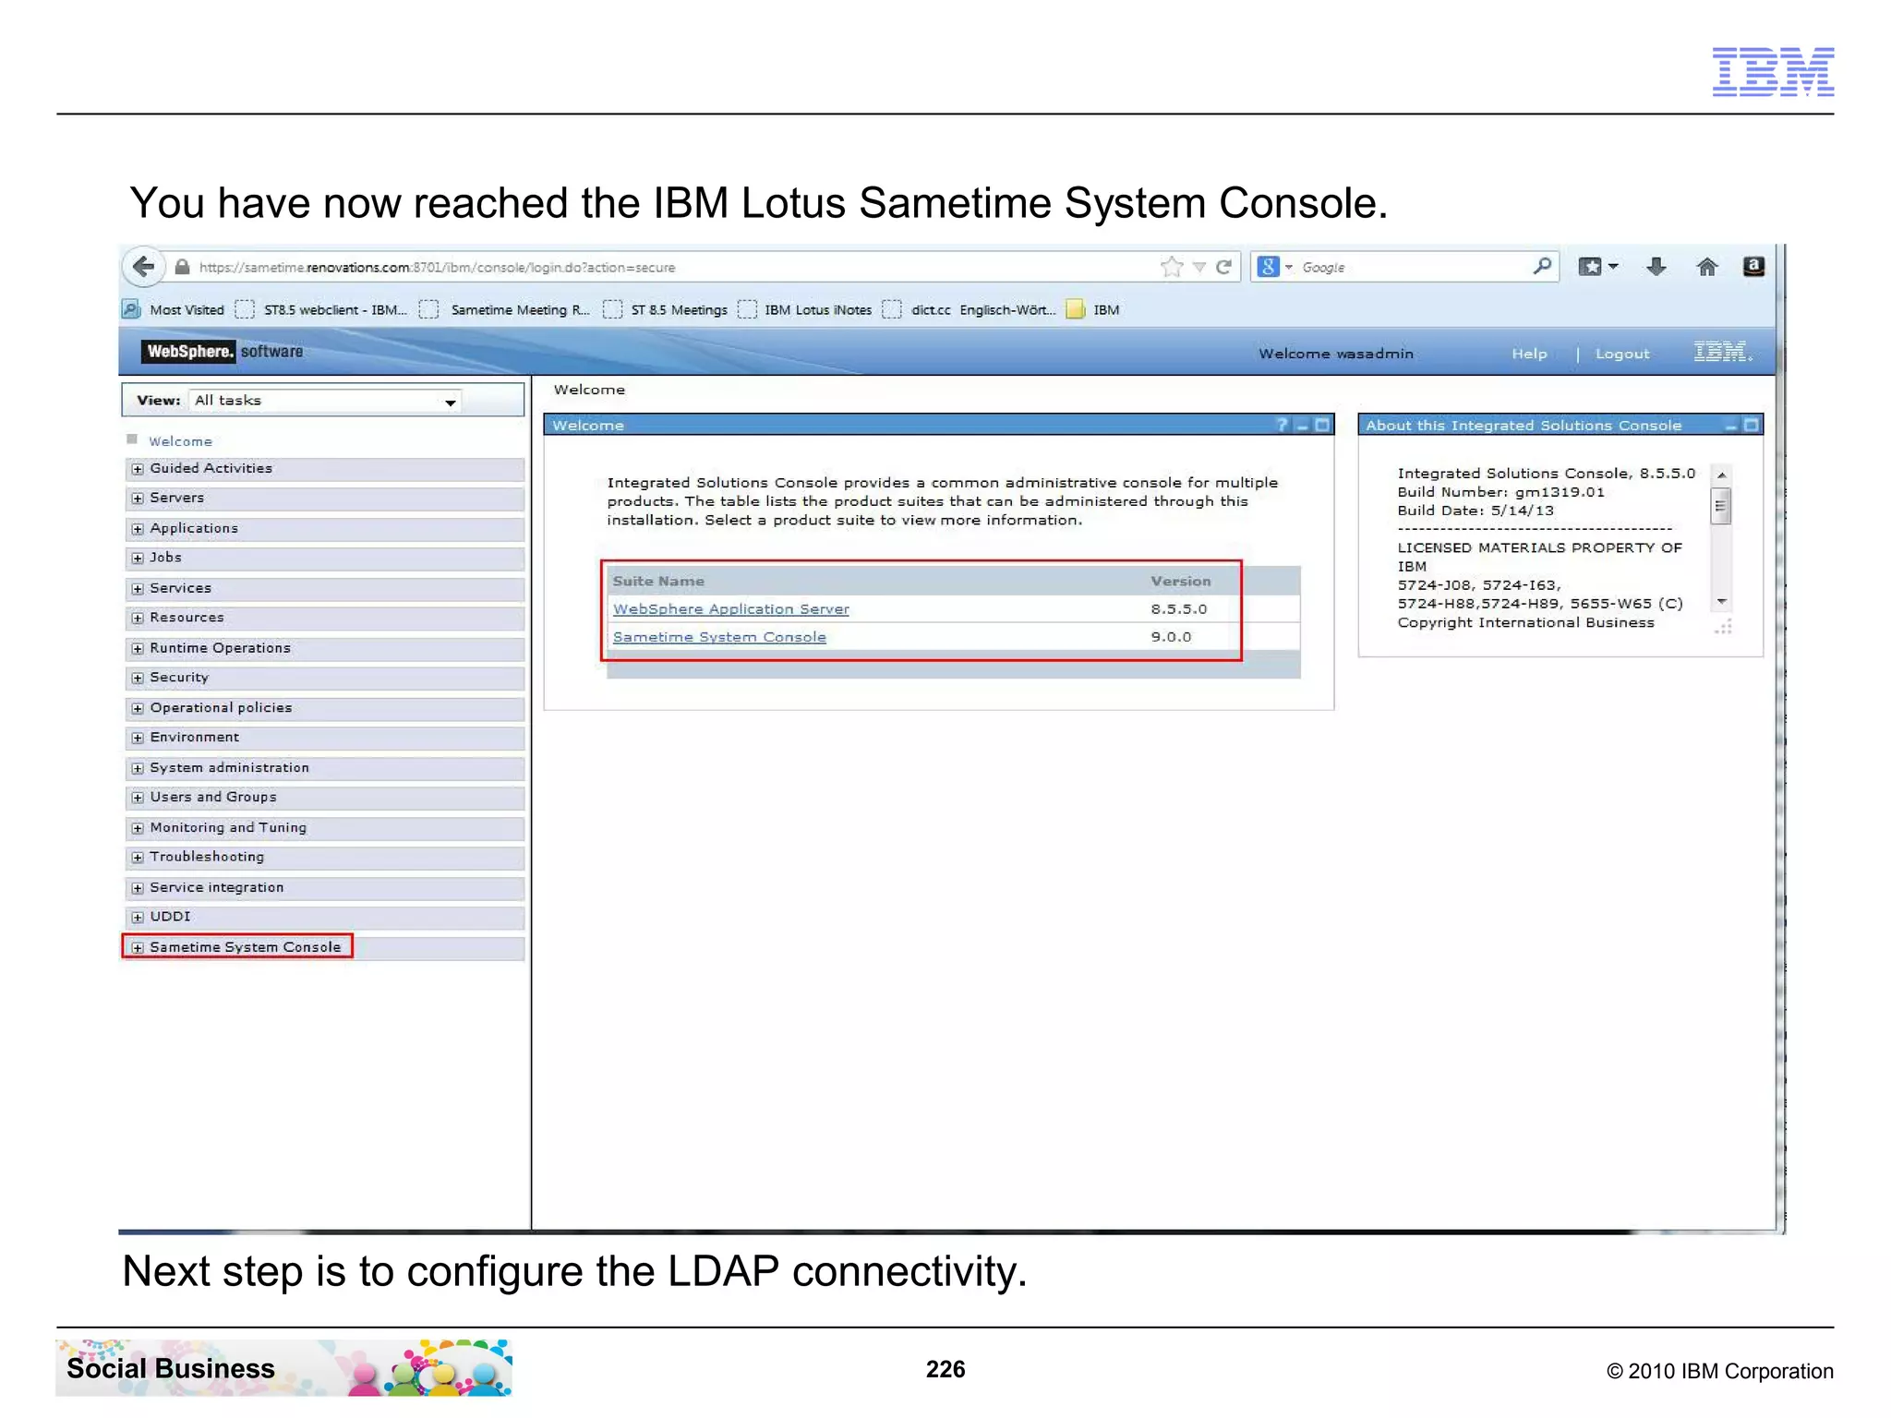Click the Suite Name column header
Screen dimensions: 1891x1418
(x=658, y=581)
